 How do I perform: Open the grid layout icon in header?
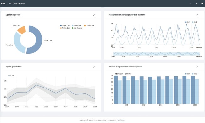point(202,3)
